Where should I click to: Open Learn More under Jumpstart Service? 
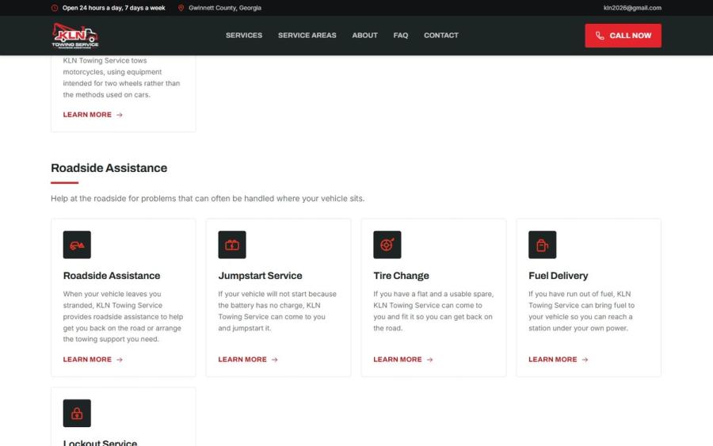(x=248, y=359)
